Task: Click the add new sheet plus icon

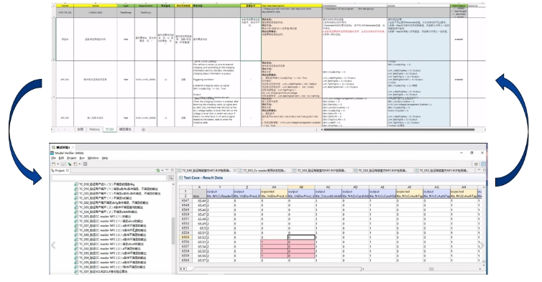Action: pos(144,130)
